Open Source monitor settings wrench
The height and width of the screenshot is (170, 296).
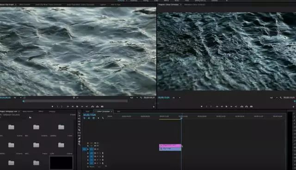pyautogui.click(x=141, y=97)
